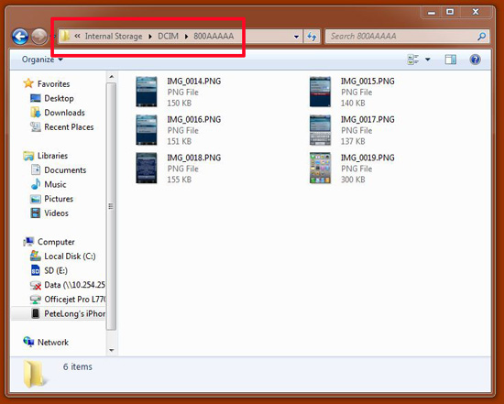Click the search magnifier icon

point(481,37)
